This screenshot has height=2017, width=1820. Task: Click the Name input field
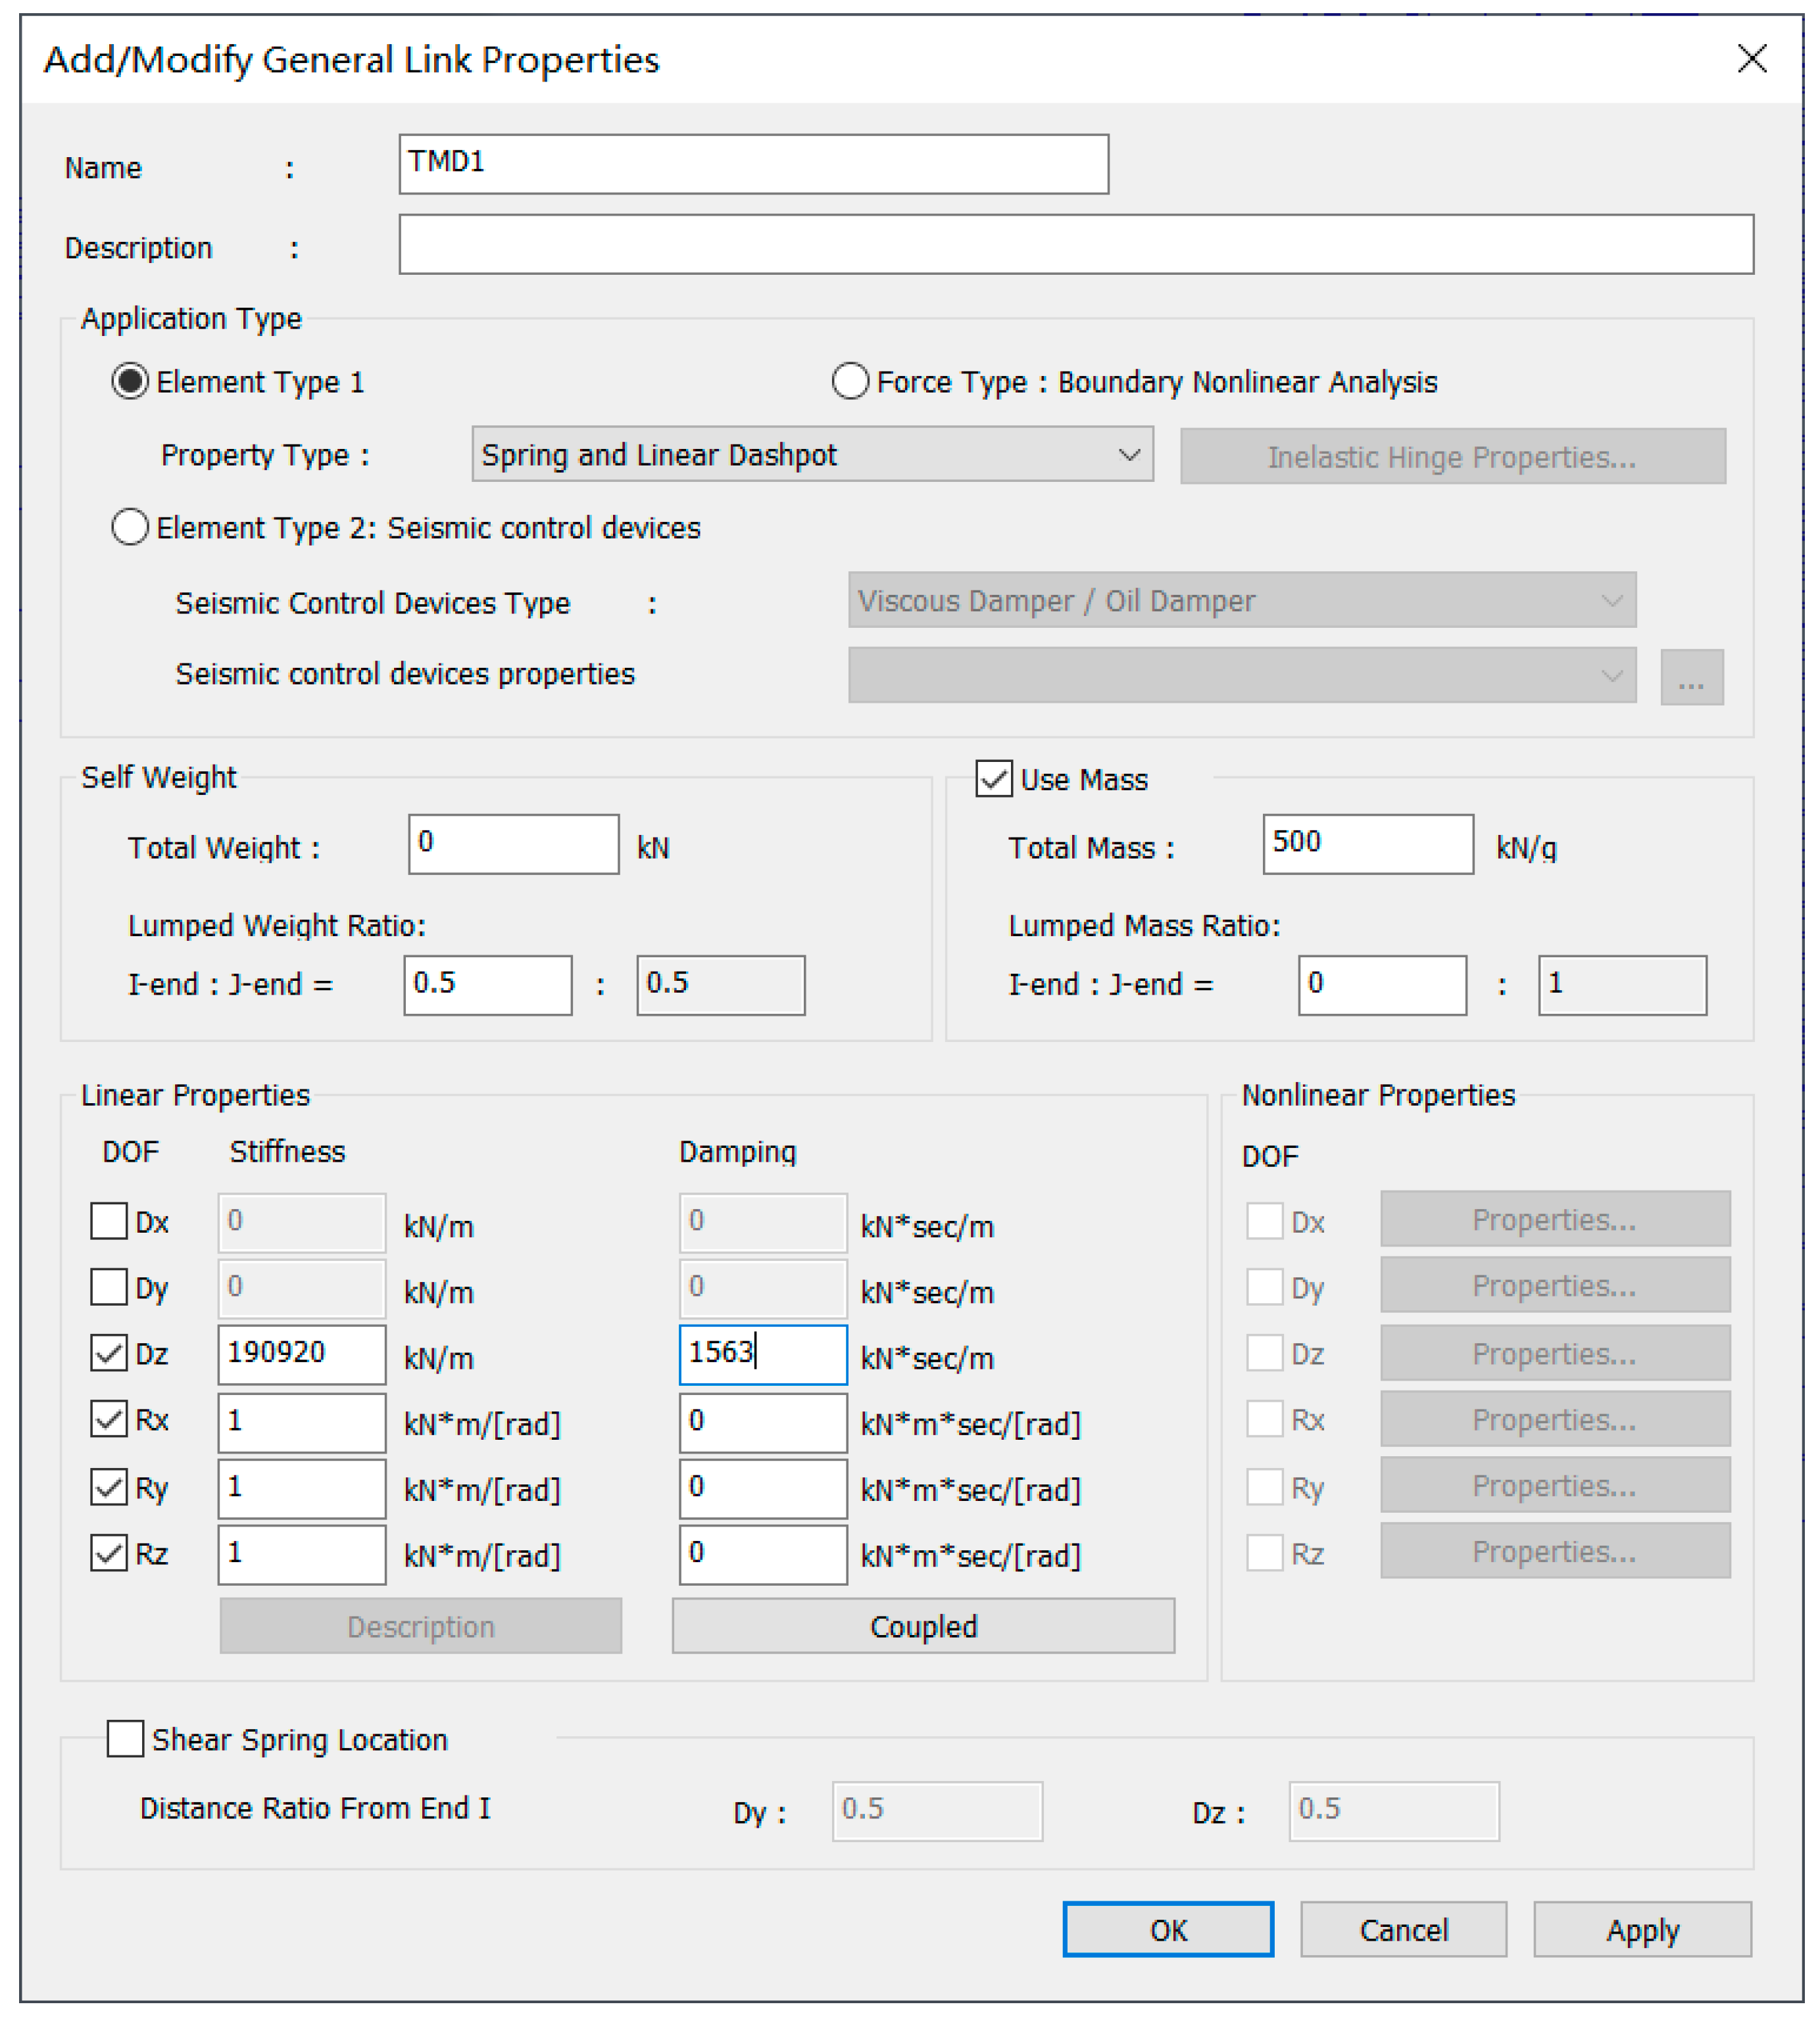tap(753, 164)
